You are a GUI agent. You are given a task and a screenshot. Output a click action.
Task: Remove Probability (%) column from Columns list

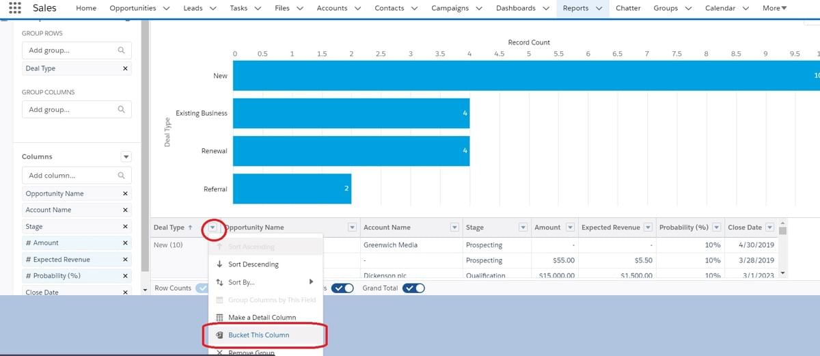pos(125,275)
